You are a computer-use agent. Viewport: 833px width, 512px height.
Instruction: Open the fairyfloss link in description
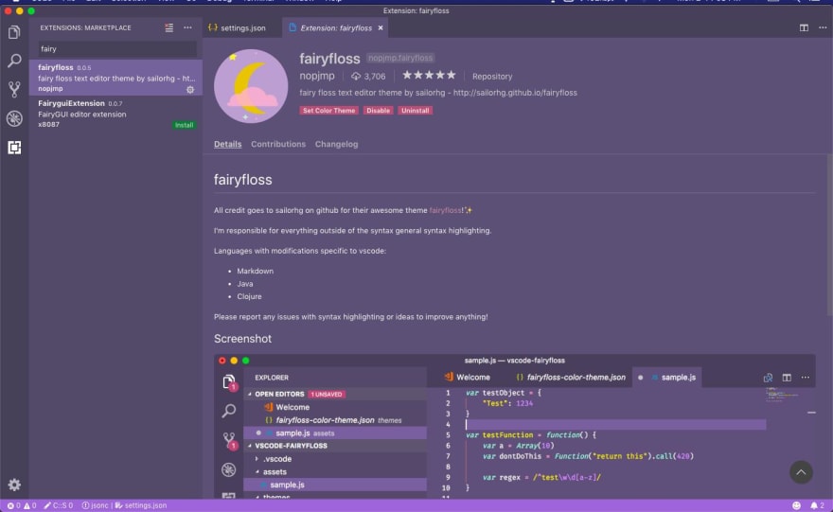pos(446,210)
